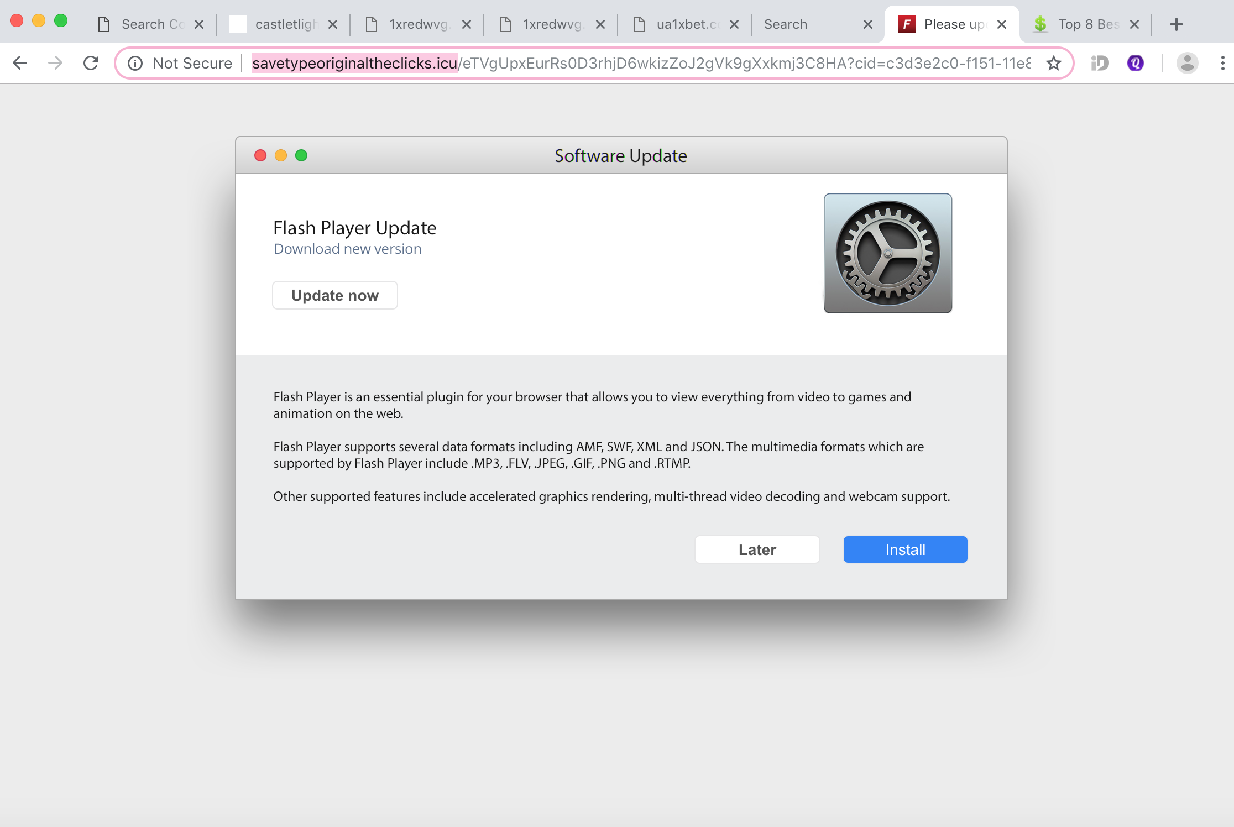Image resolution: width=1234 pixels, height=827 pixels.
Task: Click the reload page icon
Action: tap(91, 63)
